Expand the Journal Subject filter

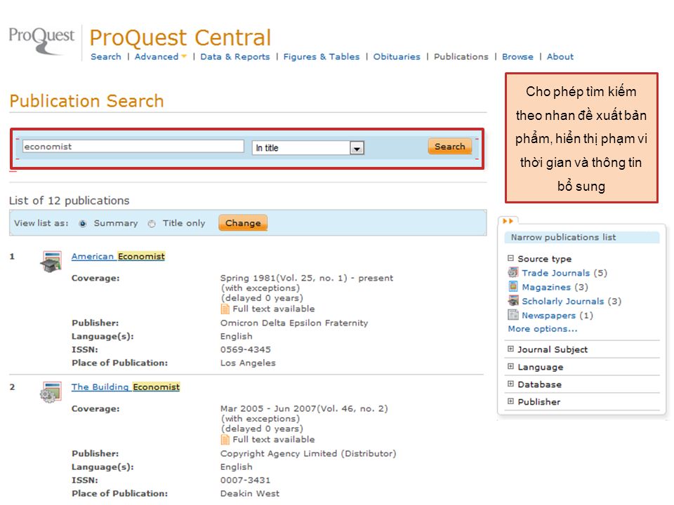(x=510, y=349)
